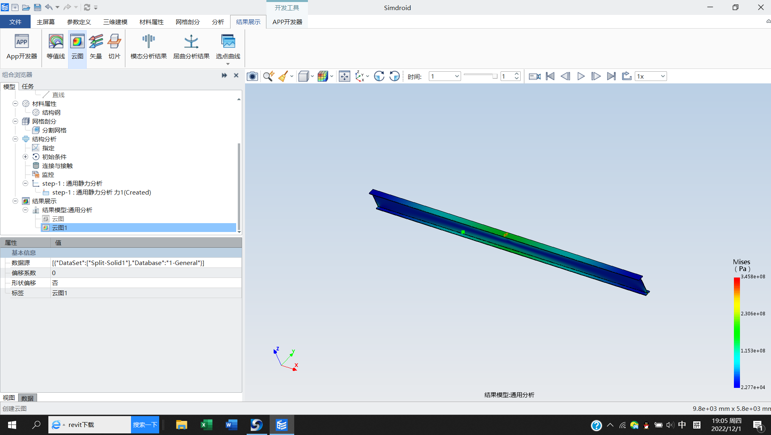The image size is (771, 435).
Task: Open Excel from the taskbar
Action: [206, 425]
